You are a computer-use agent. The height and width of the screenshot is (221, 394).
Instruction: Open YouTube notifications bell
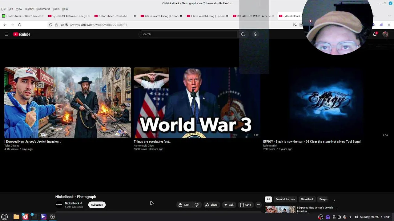(375, 34)
